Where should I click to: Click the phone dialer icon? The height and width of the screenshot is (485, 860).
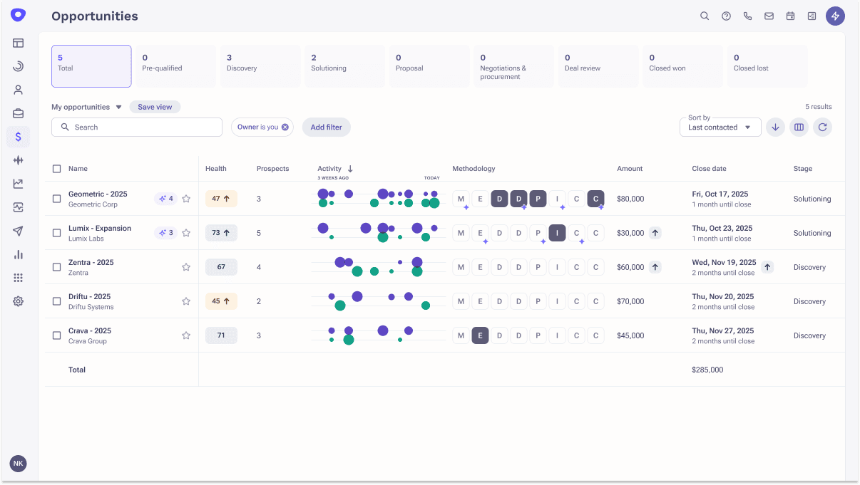pyautogui.click(x=747, y=16)
